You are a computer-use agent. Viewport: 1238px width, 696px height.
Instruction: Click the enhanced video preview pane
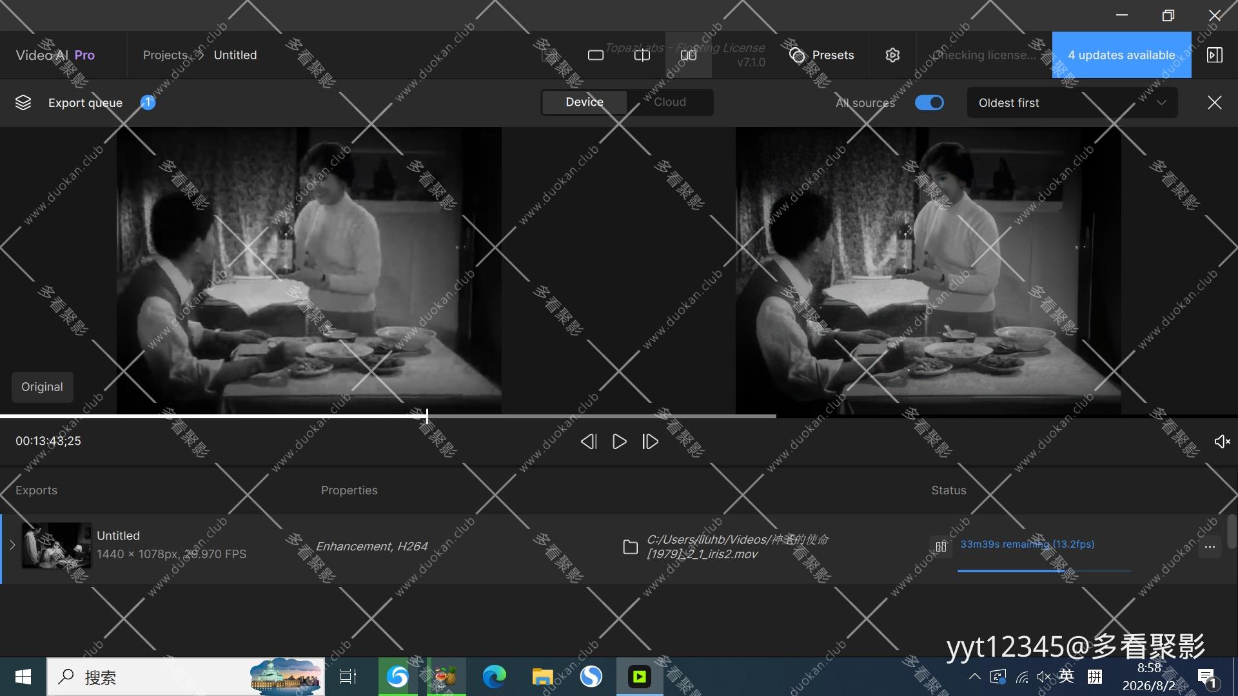point(928,271)
